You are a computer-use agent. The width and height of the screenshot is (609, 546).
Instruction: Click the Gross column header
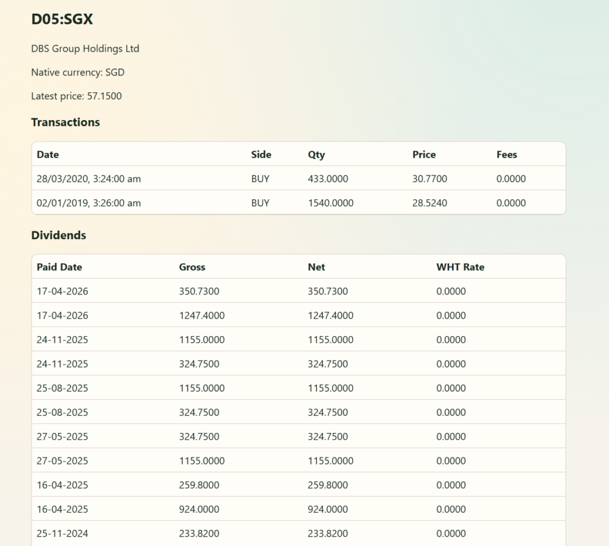tap(192, 267)
